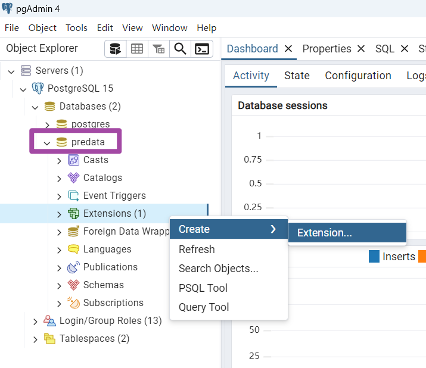Click the predata database icon
The image size is (426, 368).
62,142
